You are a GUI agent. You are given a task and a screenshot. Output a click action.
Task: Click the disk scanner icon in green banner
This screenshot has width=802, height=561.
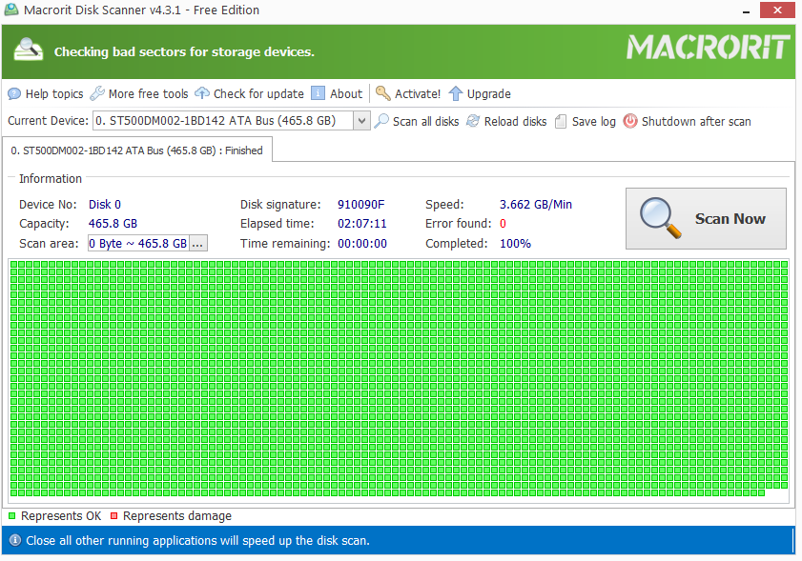tap(28, 50)
